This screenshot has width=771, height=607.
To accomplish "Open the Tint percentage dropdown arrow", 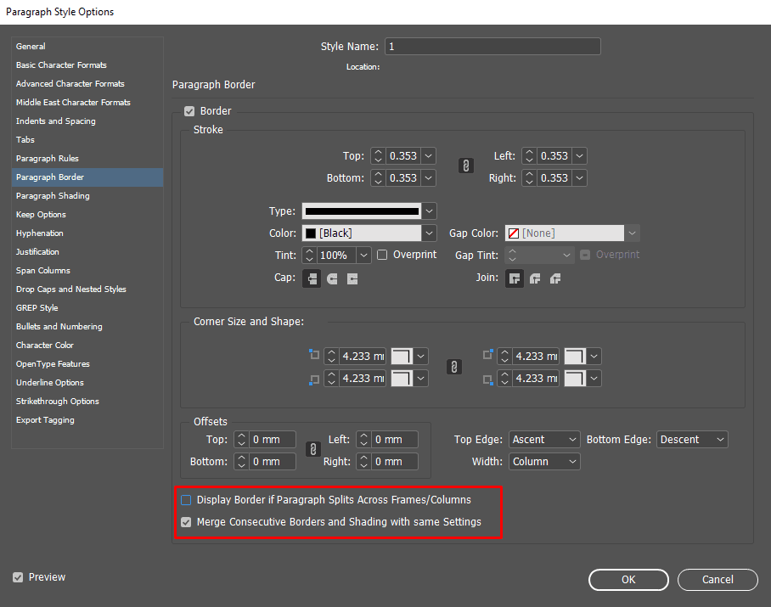I will [363, 255].
